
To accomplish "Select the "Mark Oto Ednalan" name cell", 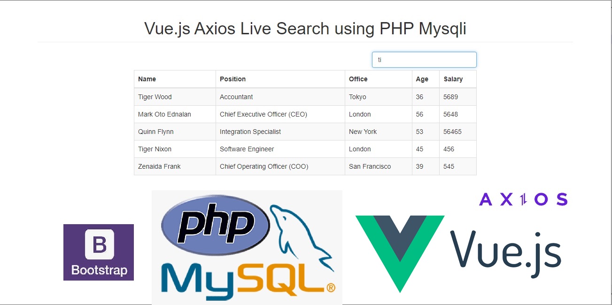I will [175, 114].
